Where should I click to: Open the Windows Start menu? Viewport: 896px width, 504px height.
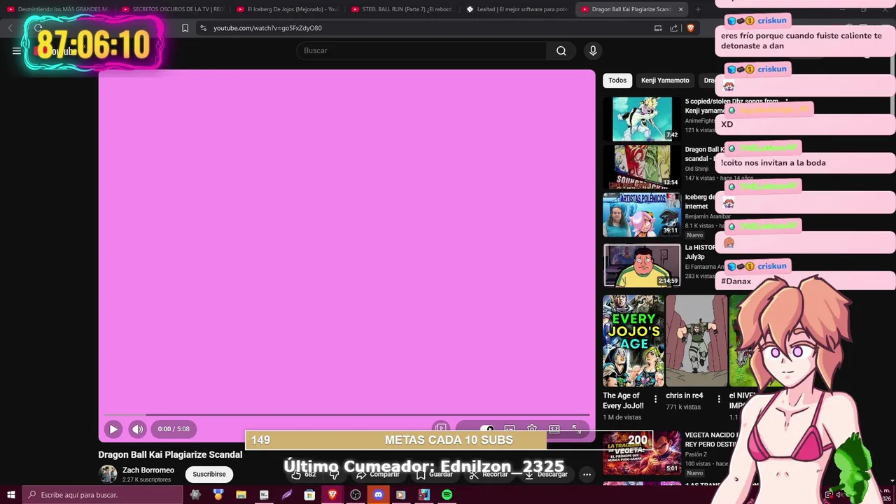(x=11, y=495)
